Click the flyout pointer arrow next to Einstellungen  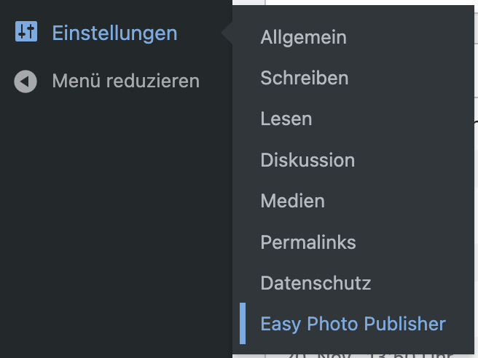[227, 33]
